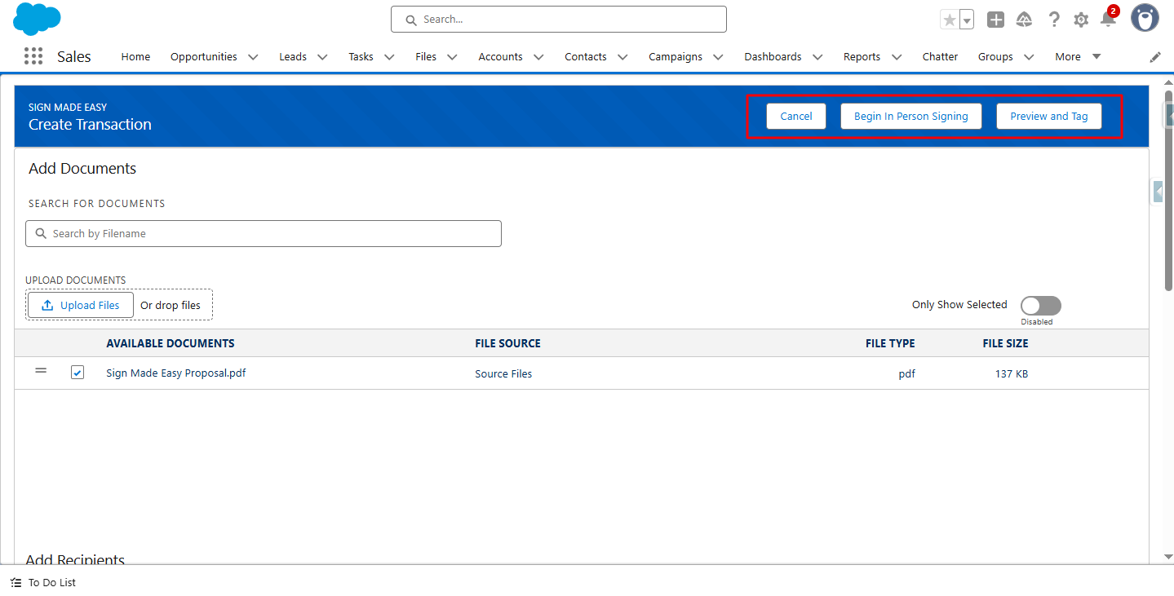Open the notifications bell
This screenshot has width=1174, height=596.
tap(1108, 20)
